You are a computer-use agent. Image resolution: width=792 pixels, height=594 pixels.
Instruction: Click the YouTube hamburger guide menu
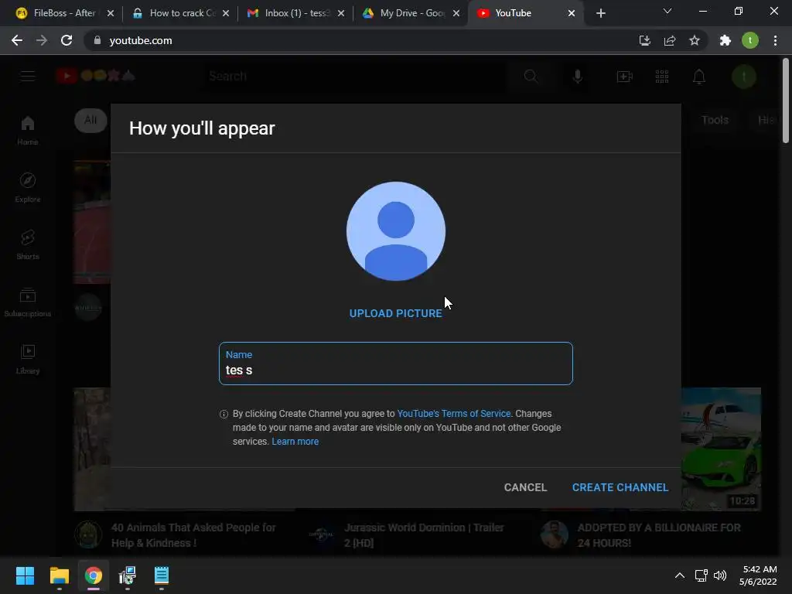[x=28, y=77]
